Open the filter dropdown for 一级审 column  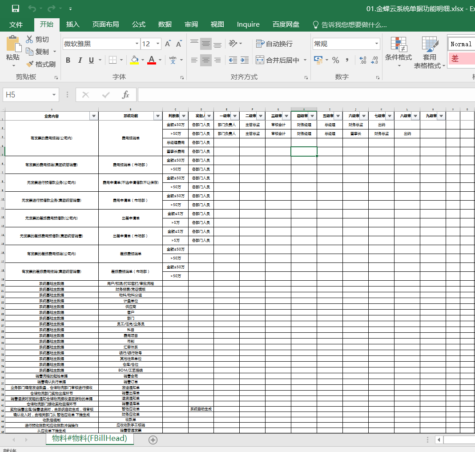coord(235,116)
